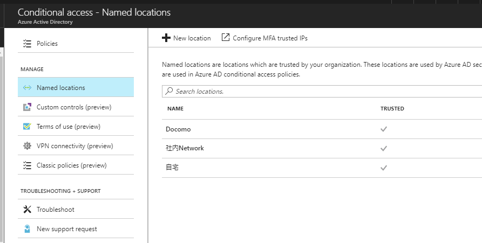Open the Troubleshoot page
Screen dimensions: 482x243
point(76,209)
